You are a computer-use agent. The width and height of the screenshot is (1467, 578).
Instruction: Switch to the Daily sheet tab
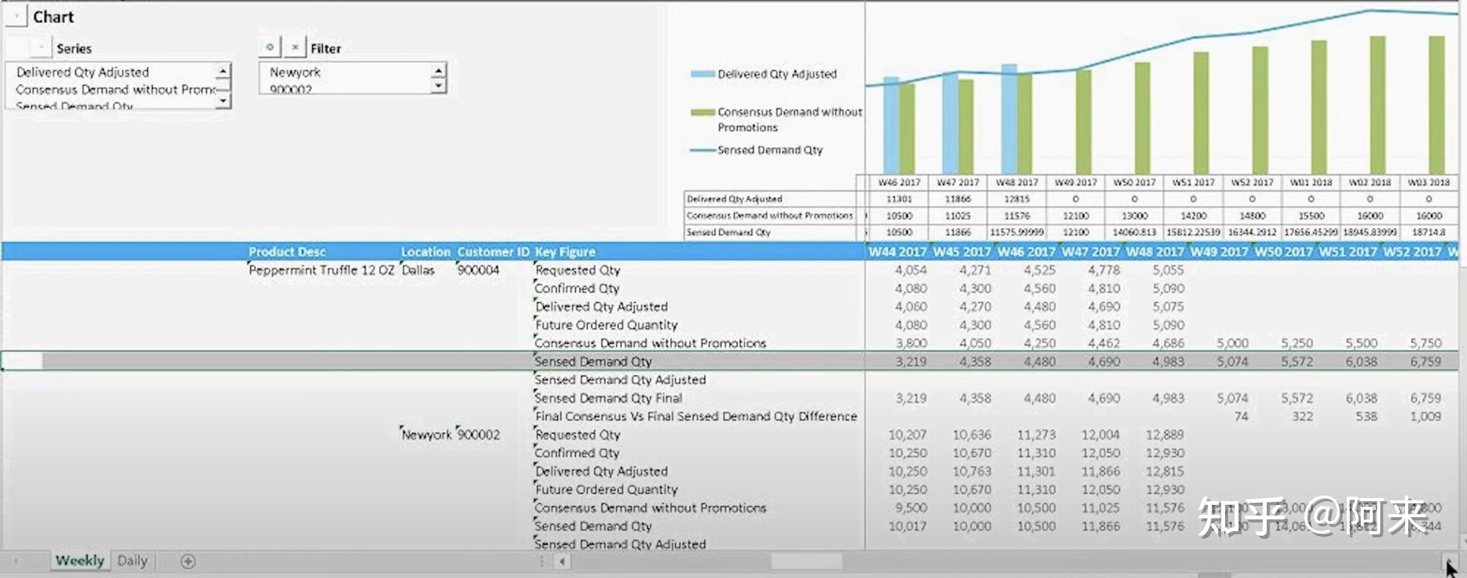133,560
